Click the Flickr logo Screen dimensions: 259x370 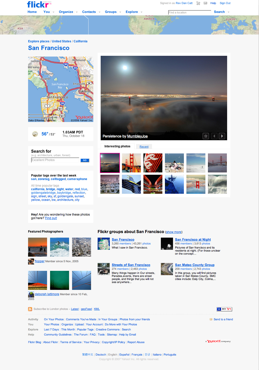[37, 5]
